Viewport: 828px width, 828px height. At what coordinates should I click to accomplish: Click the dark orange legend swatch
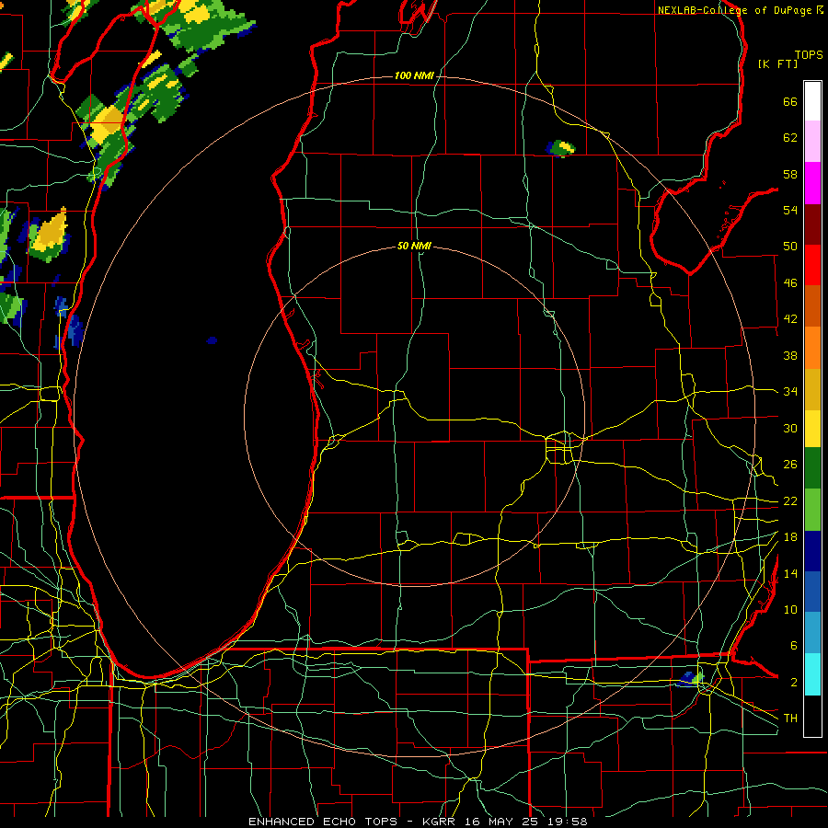[x=812, y=305]
